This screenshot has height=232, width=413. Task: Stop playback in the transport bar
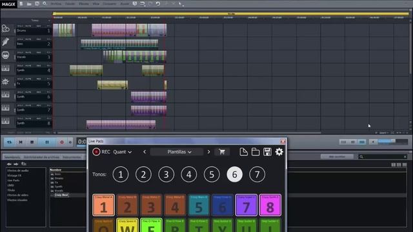pyautogui.click(x=32, y=142)
